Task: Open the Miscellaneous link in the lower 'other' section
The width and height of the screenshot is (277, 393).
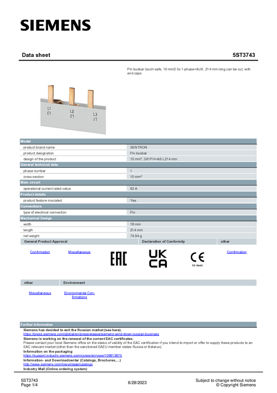Action: point(40,293)
